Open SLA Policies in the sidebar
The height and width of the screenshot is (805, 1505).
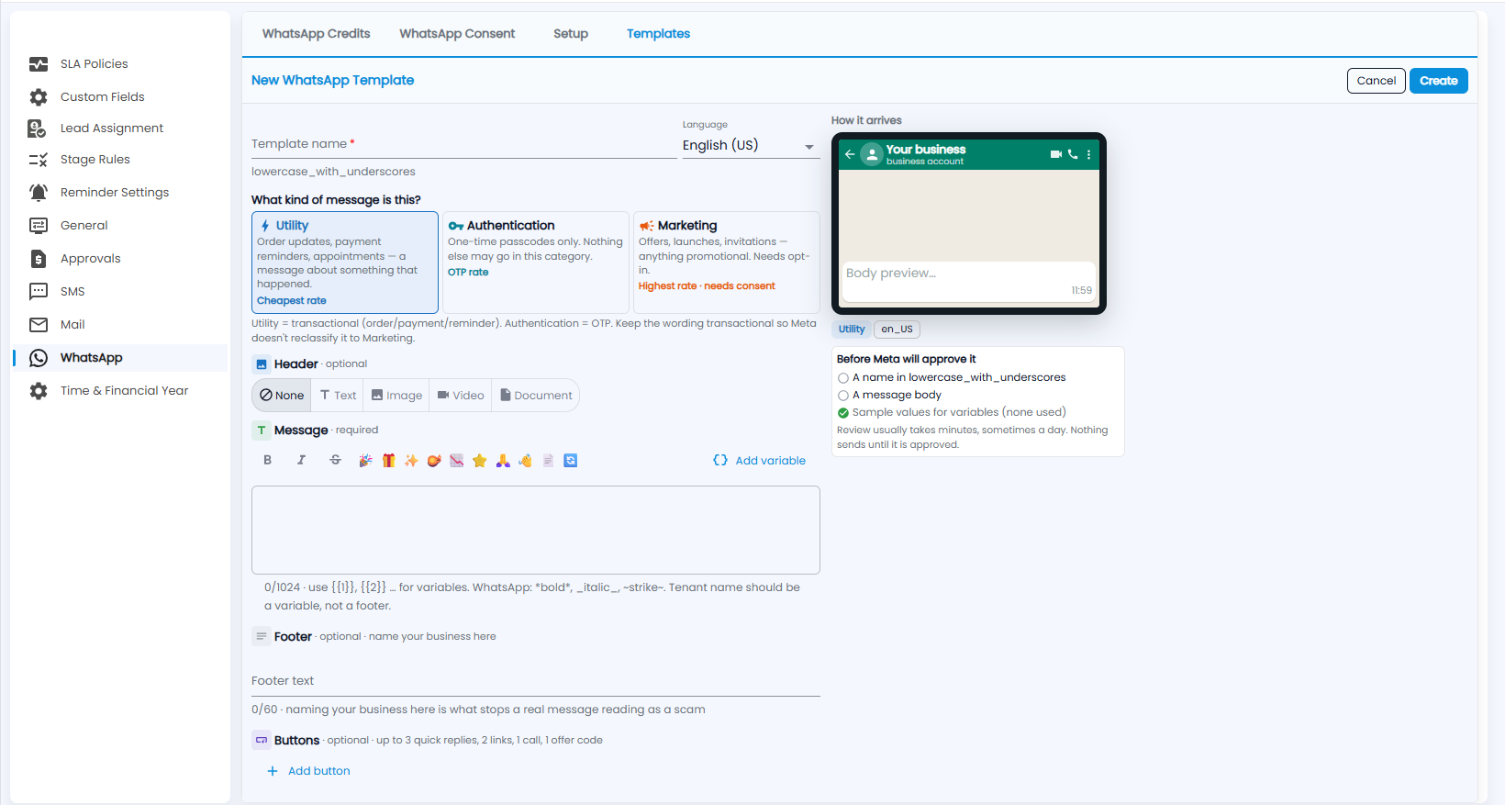(x=94, y=64)
